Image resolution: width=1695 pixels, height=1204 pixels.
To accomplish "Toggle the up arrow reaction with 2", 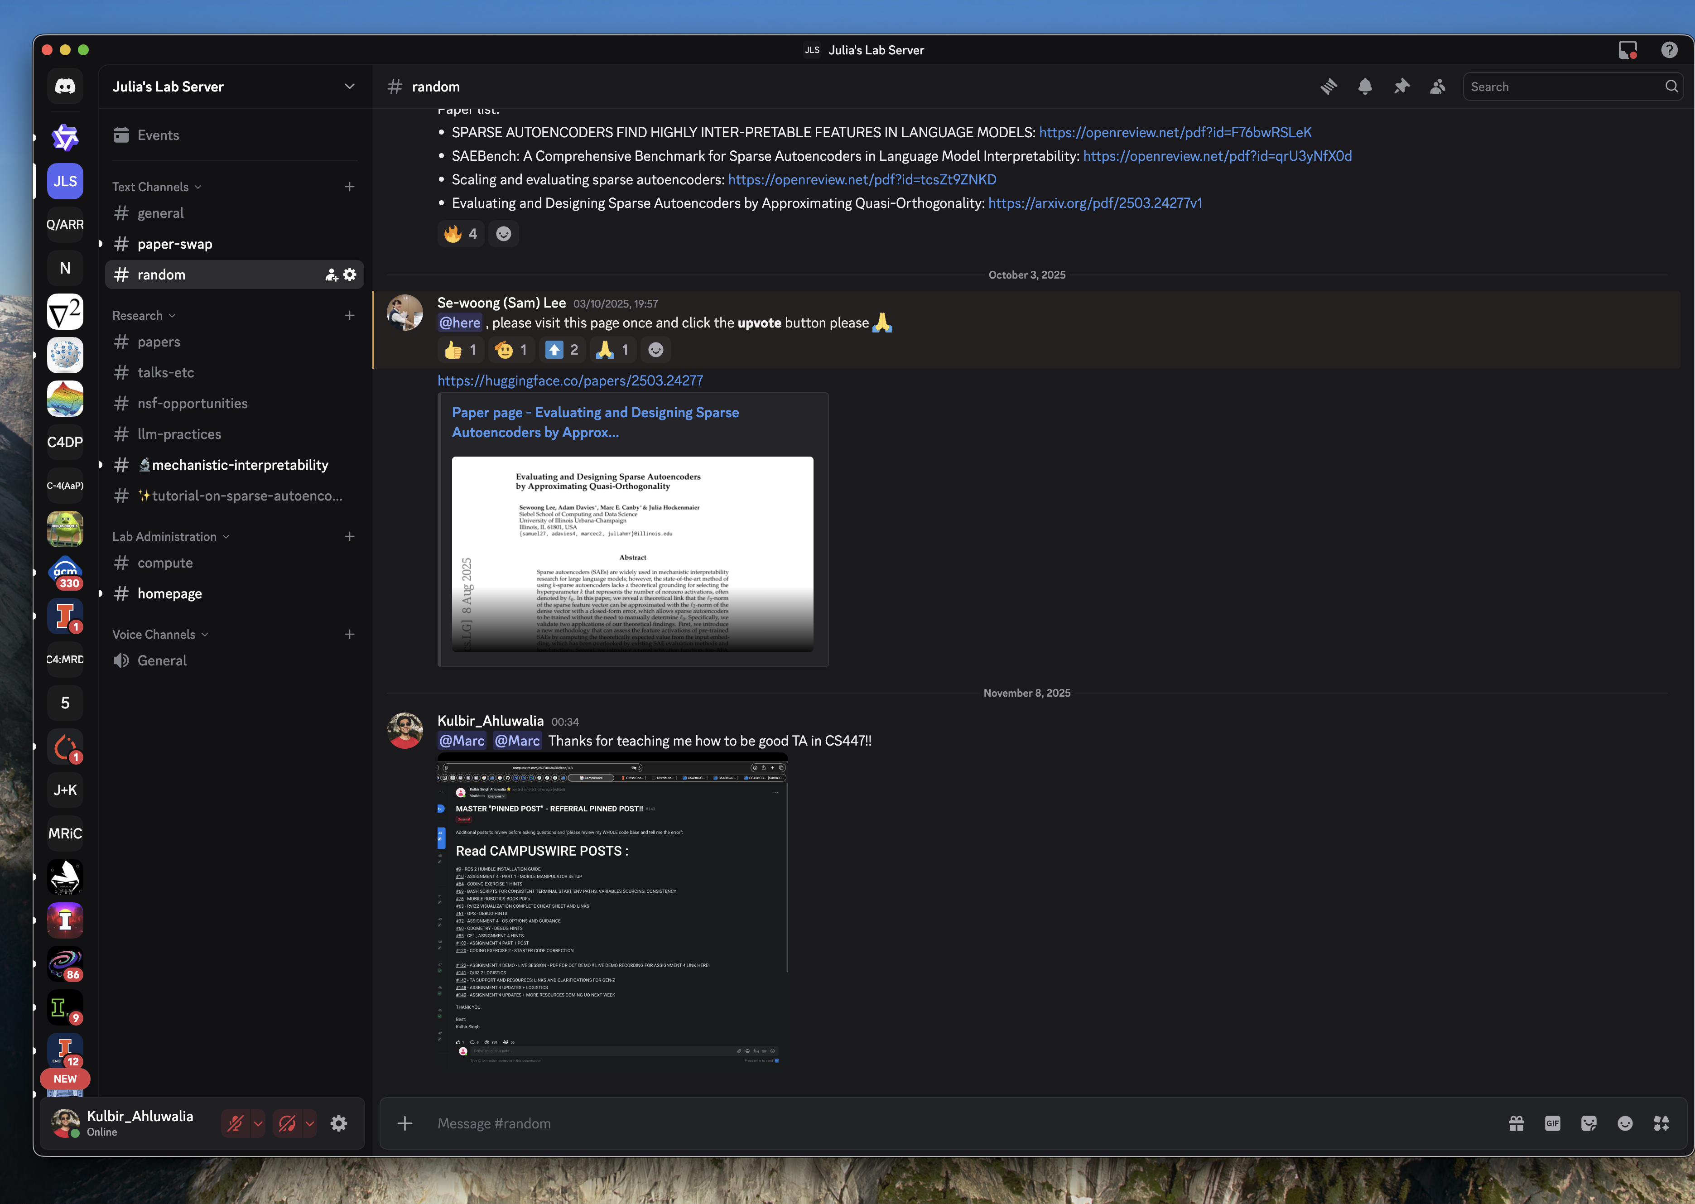I will point(562,350).
